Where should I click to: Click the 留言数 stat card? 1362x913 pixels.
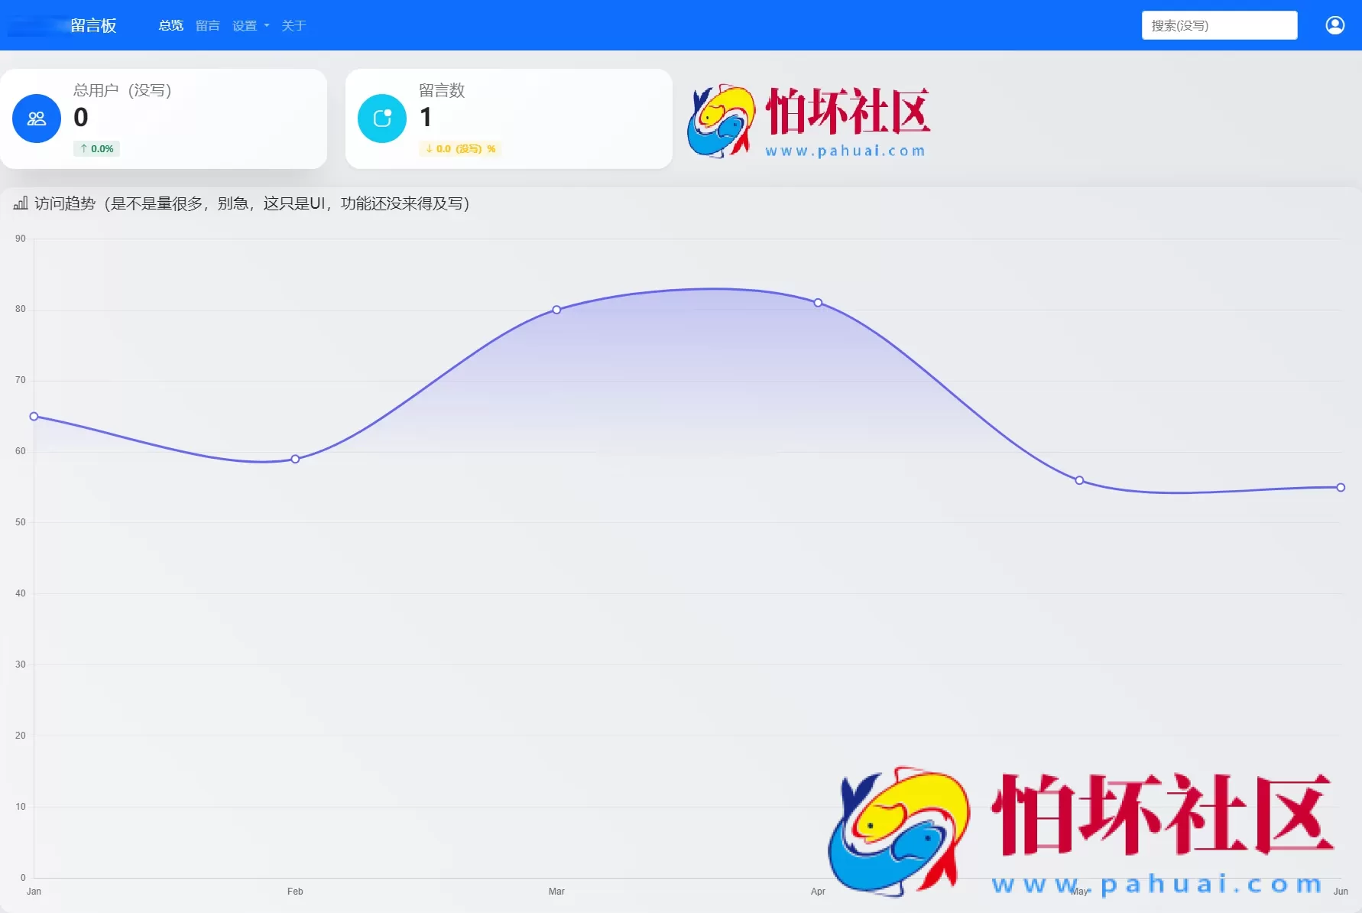pos(508,119)
